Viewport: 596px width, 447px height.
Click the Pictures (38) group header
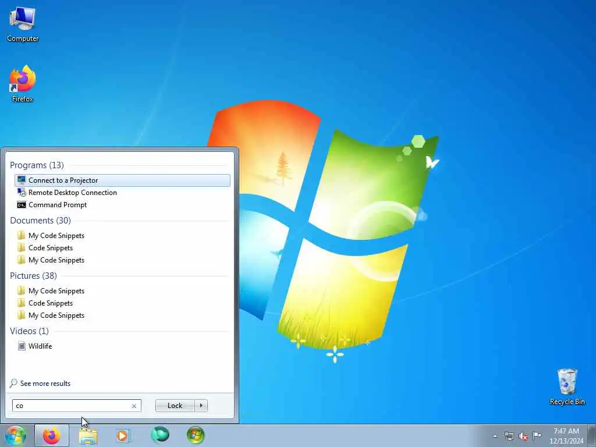pyautogui.click(x=33, y=275)
